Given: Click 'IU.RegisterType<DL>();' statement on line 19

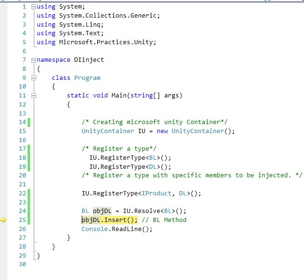Looking at the screenshot, I should (x=130, y=167).
